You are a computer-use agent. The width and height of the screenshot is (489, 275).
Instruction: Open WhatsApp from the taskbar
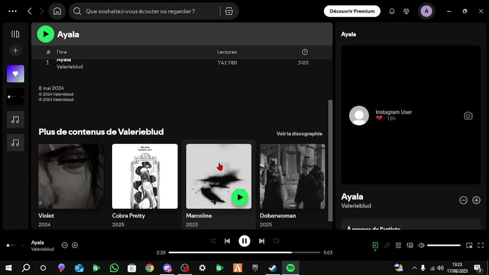tap(114, 268)
